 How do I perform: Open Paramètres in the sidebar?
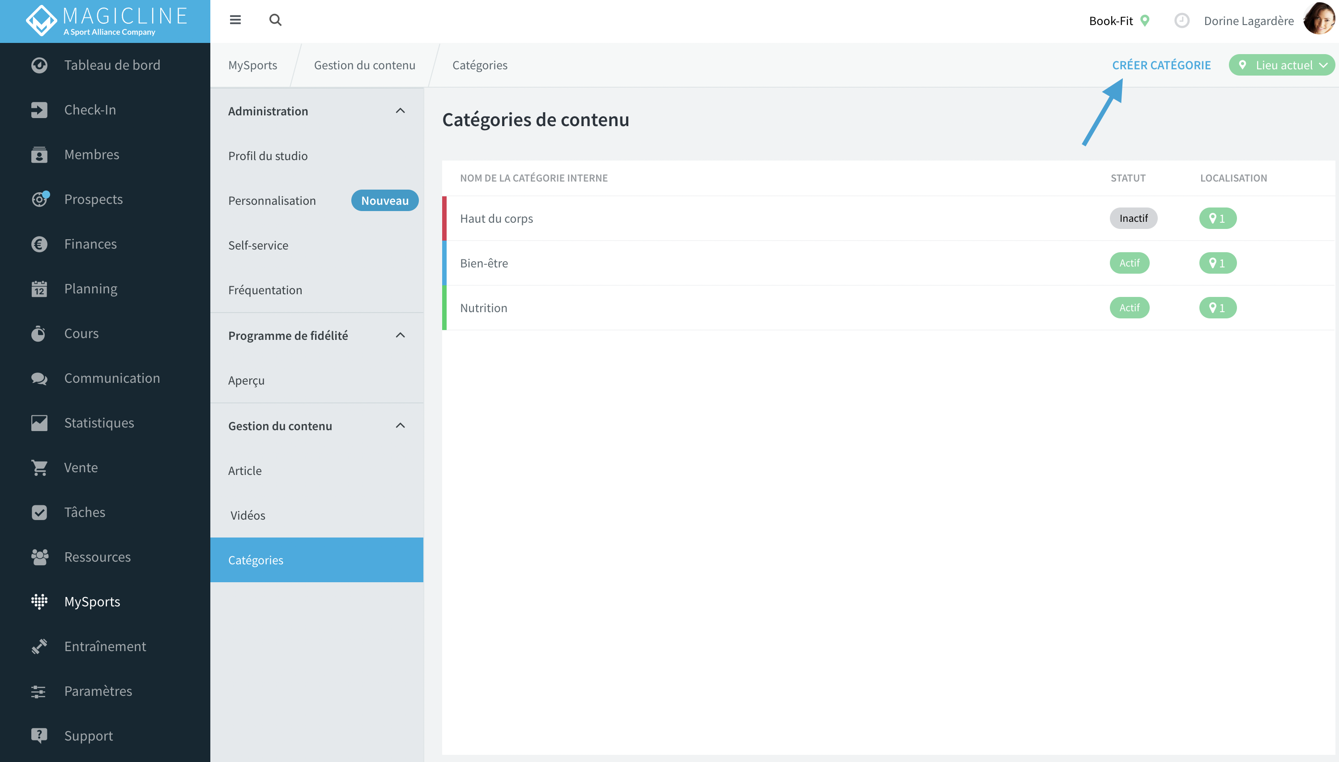(105, 691)
